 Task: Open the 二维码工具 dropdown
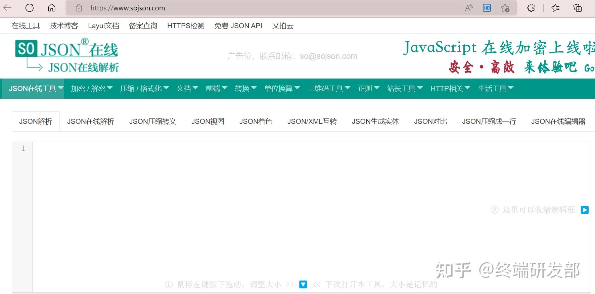[329, 89]
